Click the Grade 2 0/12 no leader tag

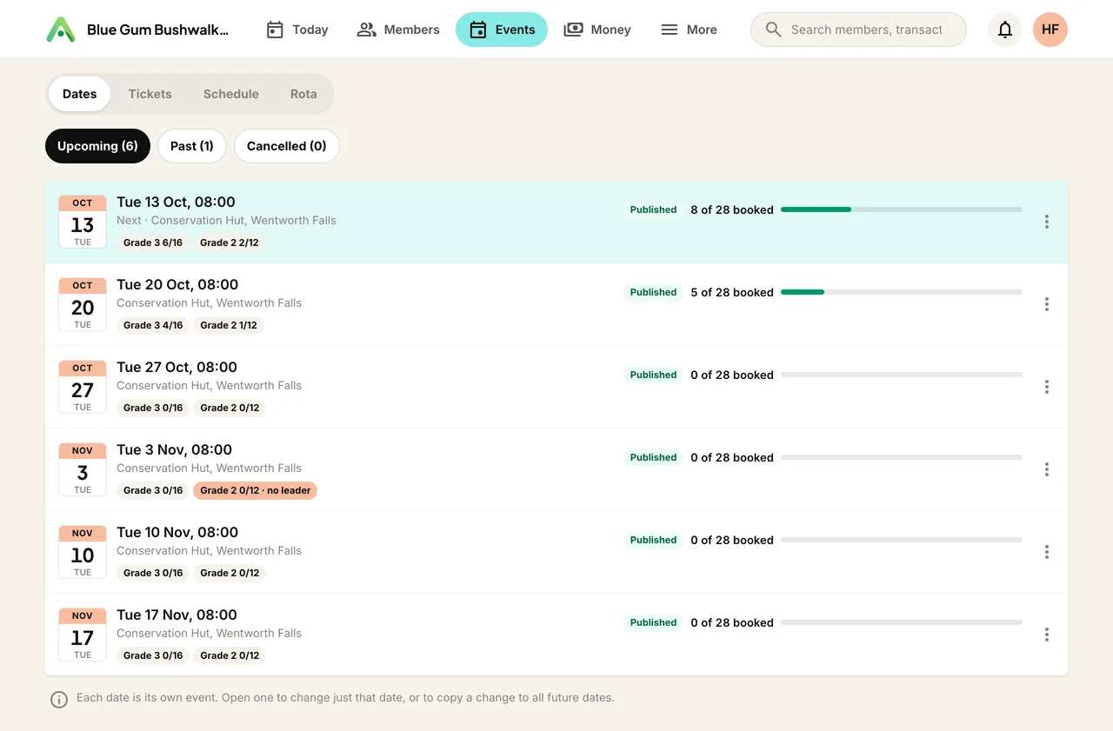click(256, 490)
